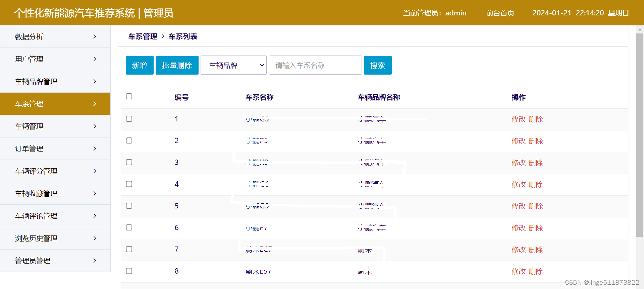This screenshot has width=644, height=289.
Task: Click the 批量删除 button
Action: click(177, 65)
